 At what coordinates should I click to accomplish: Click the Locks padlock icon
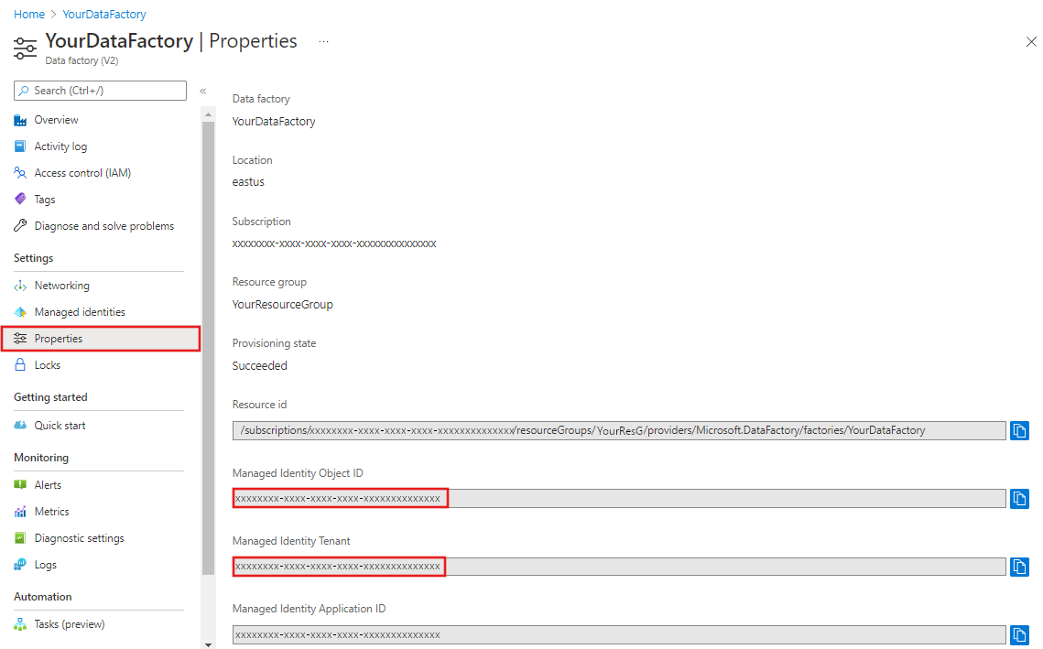click(21, 365)
